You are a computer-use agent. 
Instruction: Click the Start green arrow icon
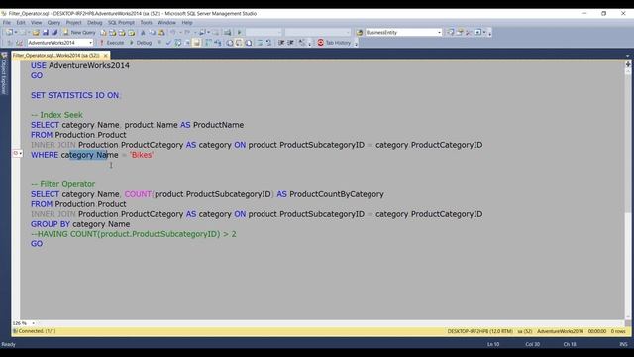240,32
